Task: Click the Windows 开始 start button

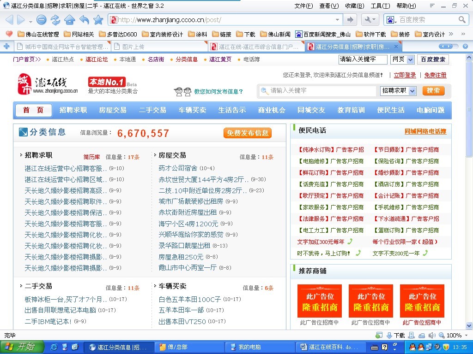Action: point(22,347)
